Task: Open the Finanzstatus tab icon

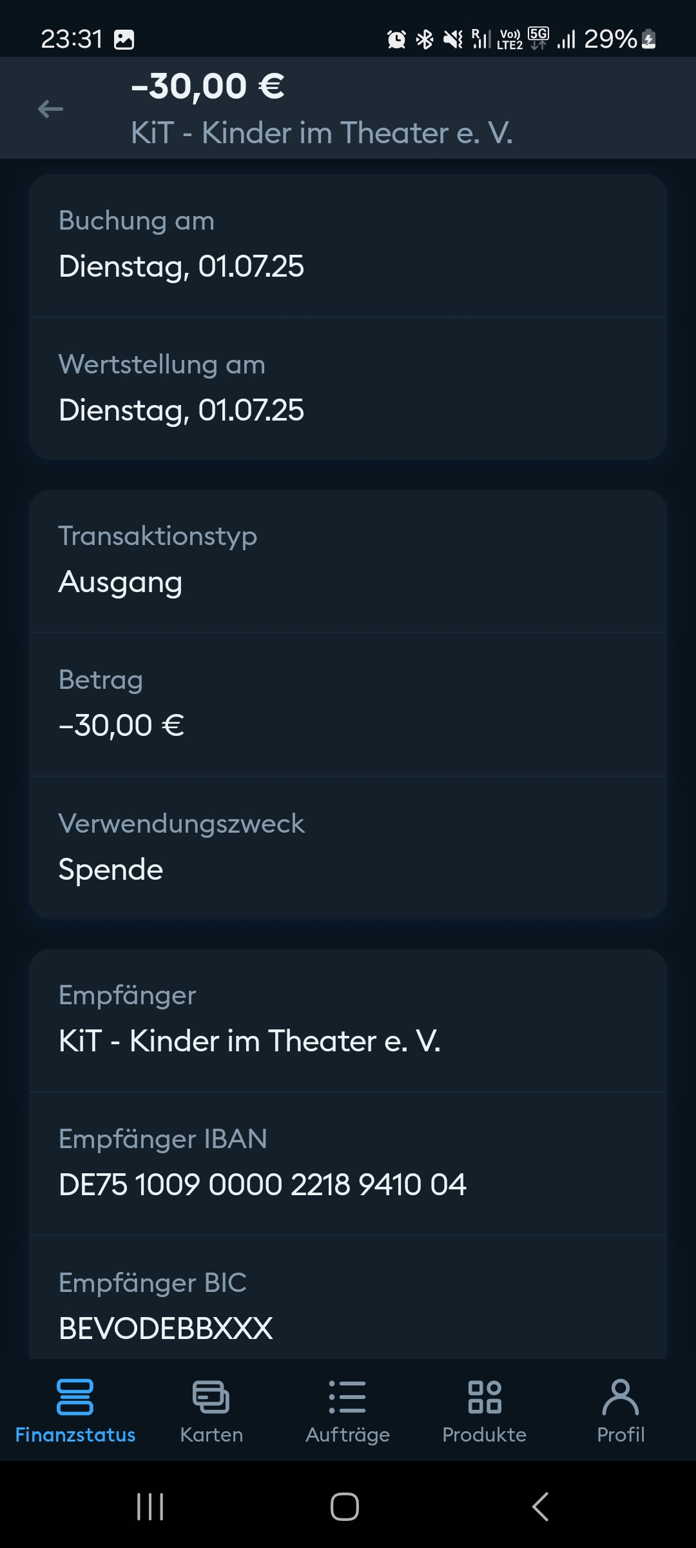Action: (x=75, y=1396)
